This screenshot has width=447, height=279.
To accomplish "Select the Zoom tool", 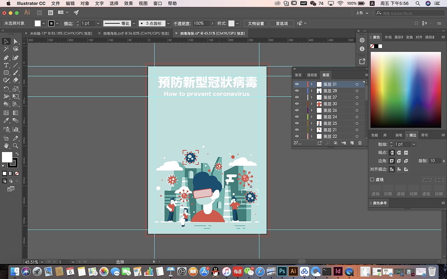I will 16,146.
